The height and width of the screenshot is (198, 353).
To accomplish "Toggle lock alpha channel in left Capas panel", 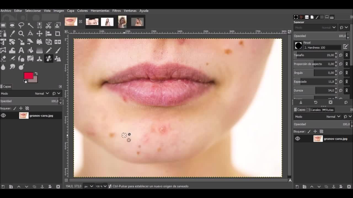I will (x=27, y=108).
